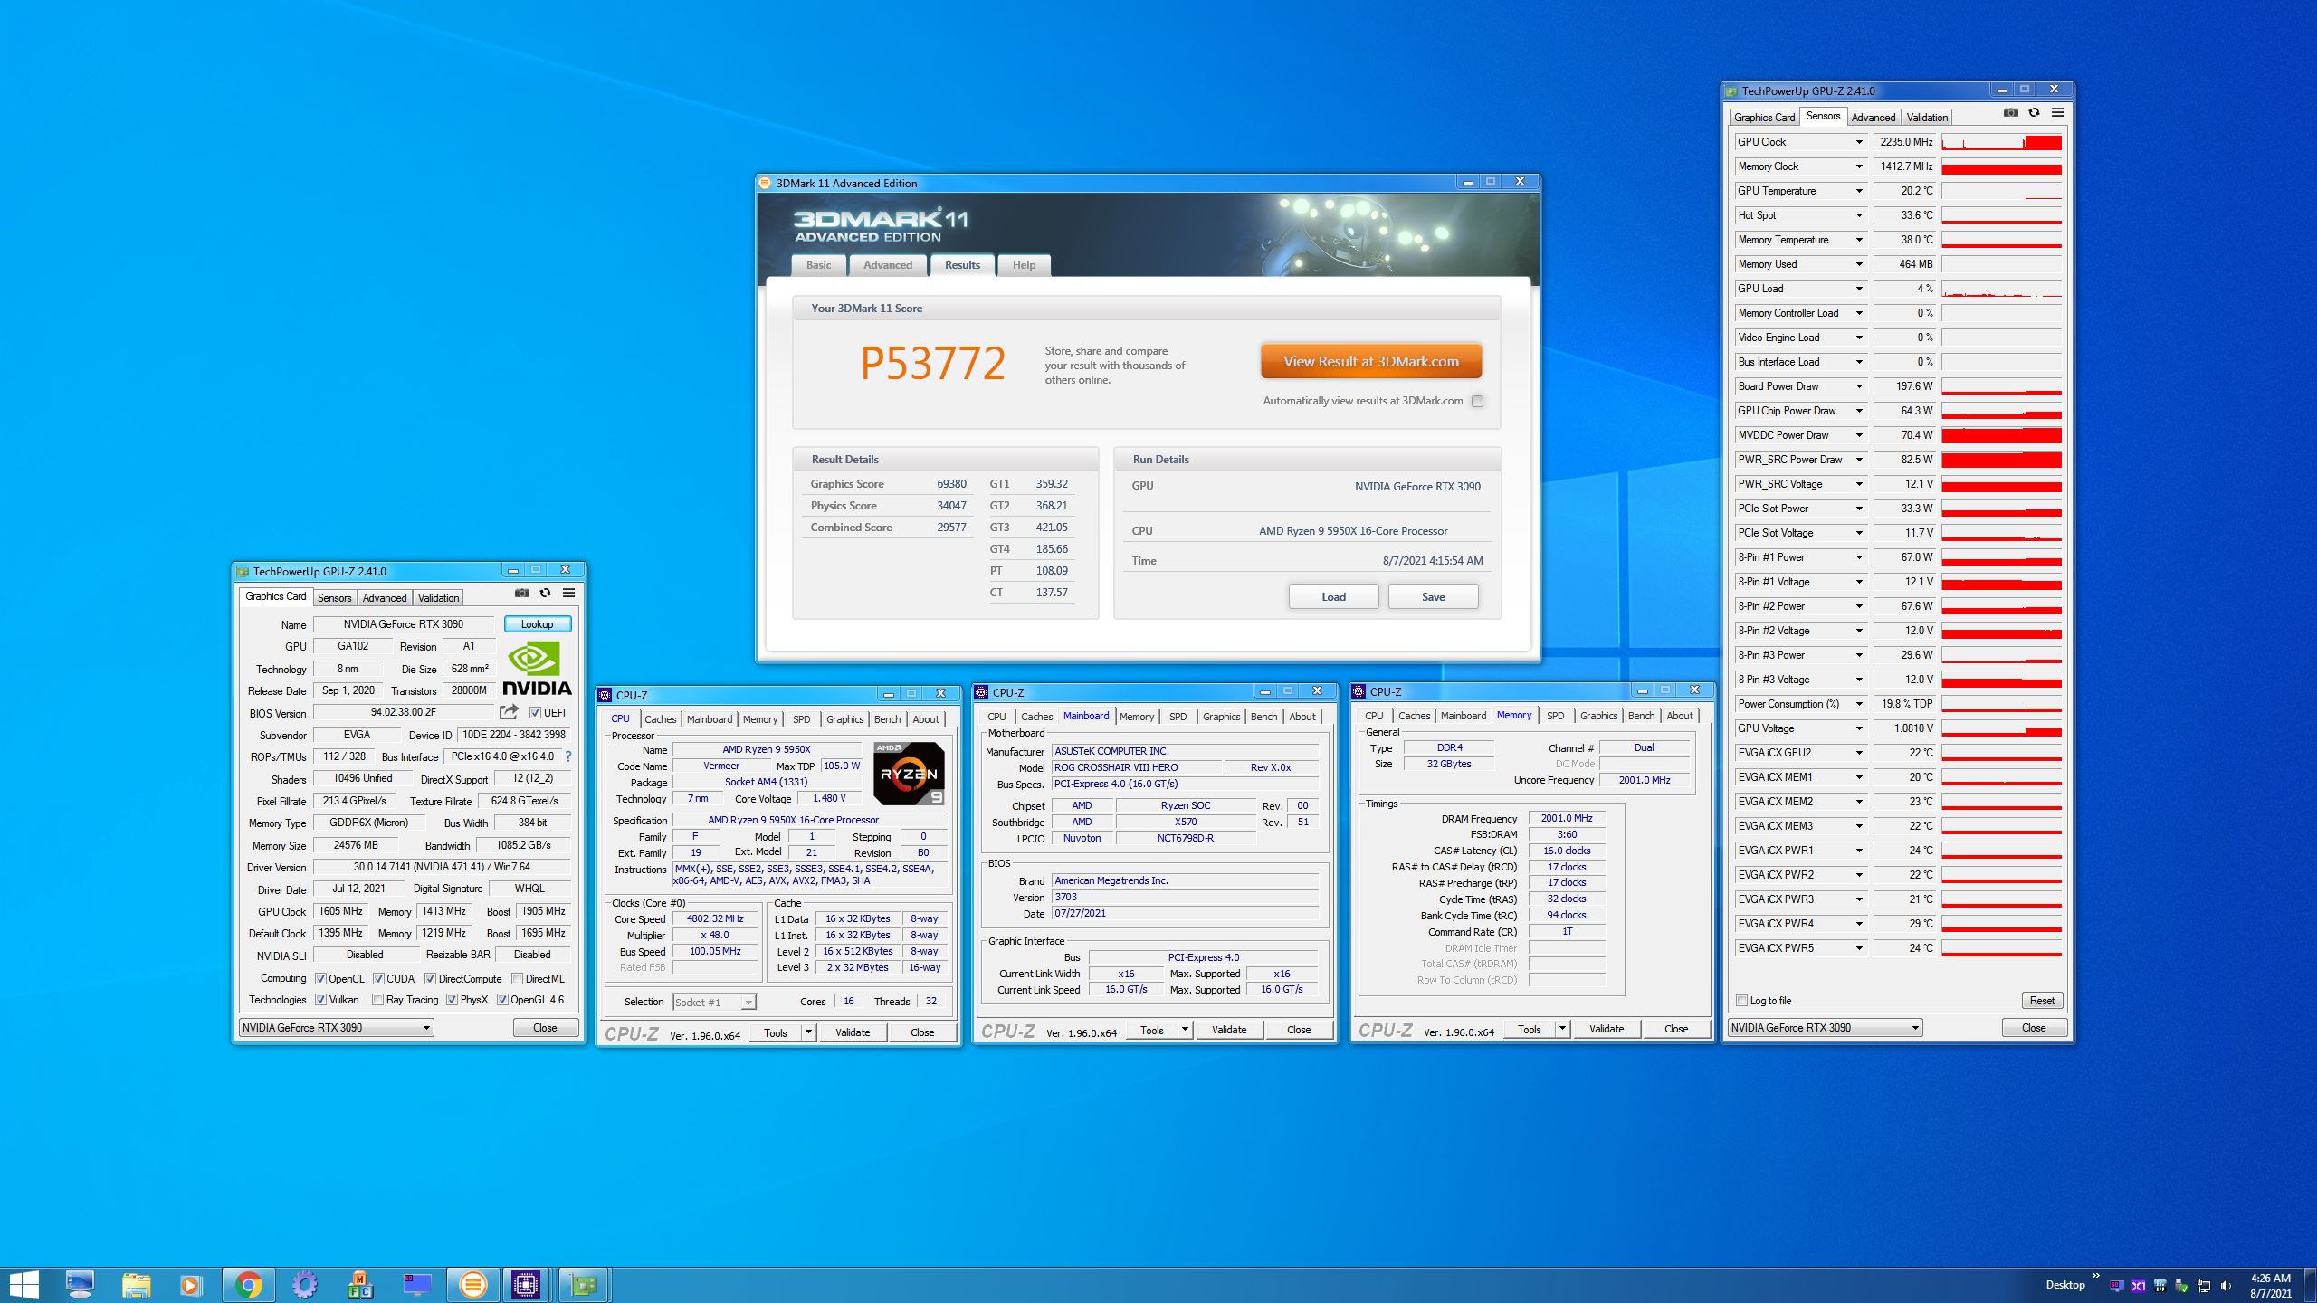Switch to the Advanced tab in 3DMark 11

(887, 265)
